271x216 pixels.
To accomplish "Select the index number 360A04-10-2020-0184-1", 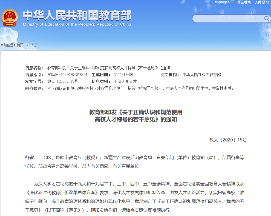I will coord(67,75).
